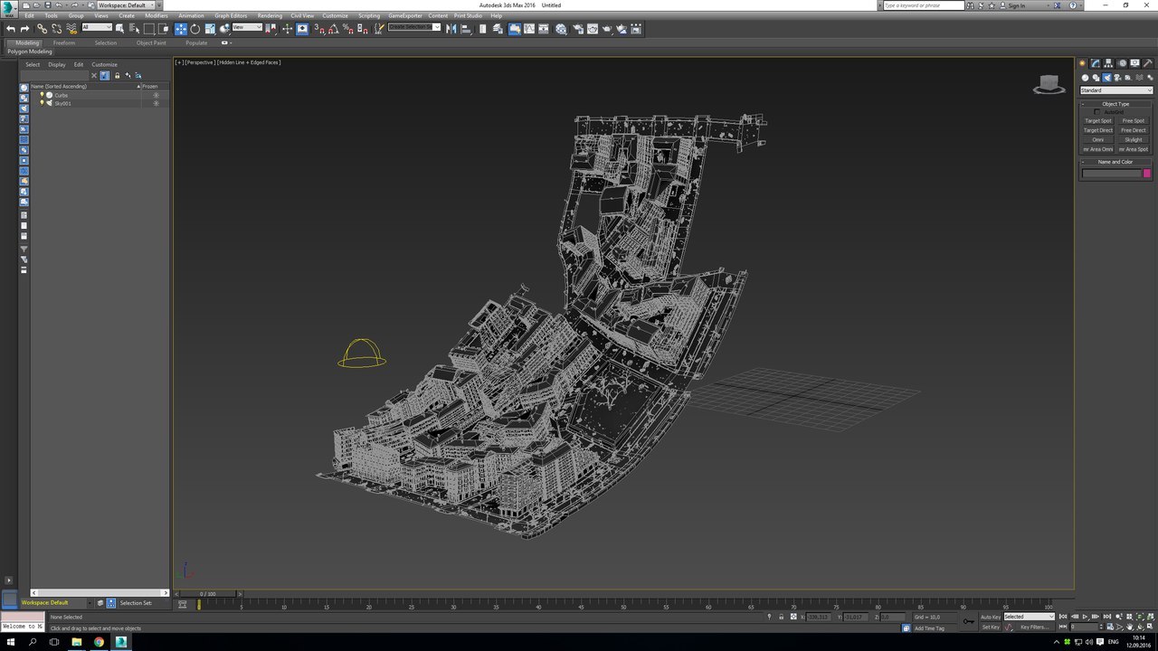Open the Hierarchy command panel tab
The width and height of the screenshot is (1158, 651).
pos(1108,63)
